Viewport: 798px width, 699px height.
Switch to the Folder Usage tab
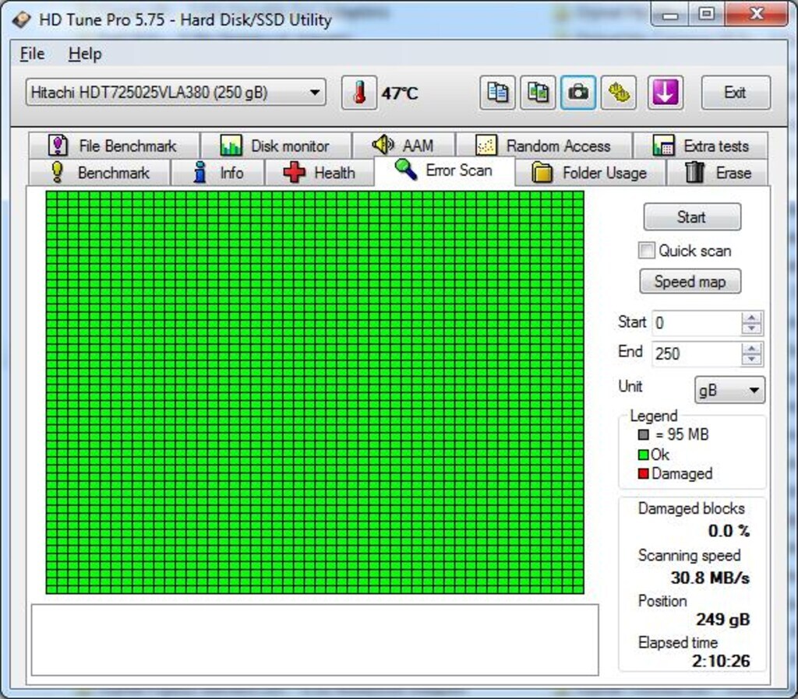point(590,173)
